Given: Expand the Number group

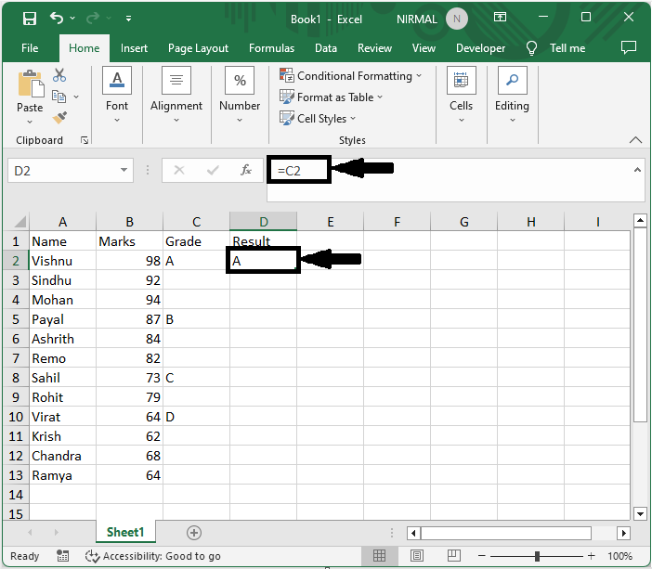Looking at the screenshot, I should tap(240, 97).
